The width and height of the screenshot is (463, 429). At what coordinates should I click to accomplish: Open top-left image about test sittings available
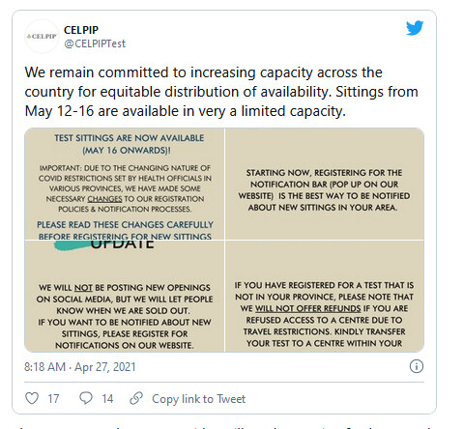pos(125,184)
